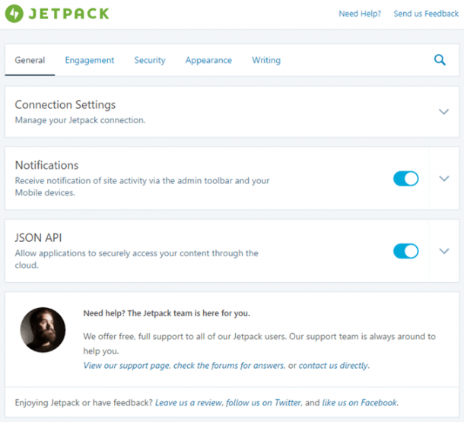
Task: Click the Need Help? link
Action: click(x=360, y=14)
